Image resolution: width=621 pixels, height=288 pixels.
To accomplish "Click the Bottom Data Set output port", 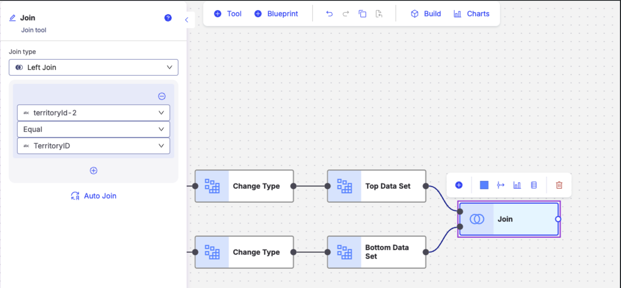I will coord(426,252).
